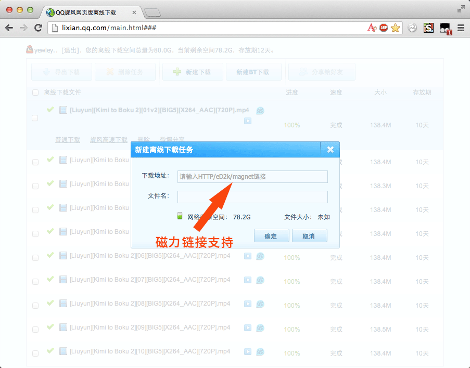Click the 导出下载 toolbar button
The image size is (470, 368).
pos(61,72)
